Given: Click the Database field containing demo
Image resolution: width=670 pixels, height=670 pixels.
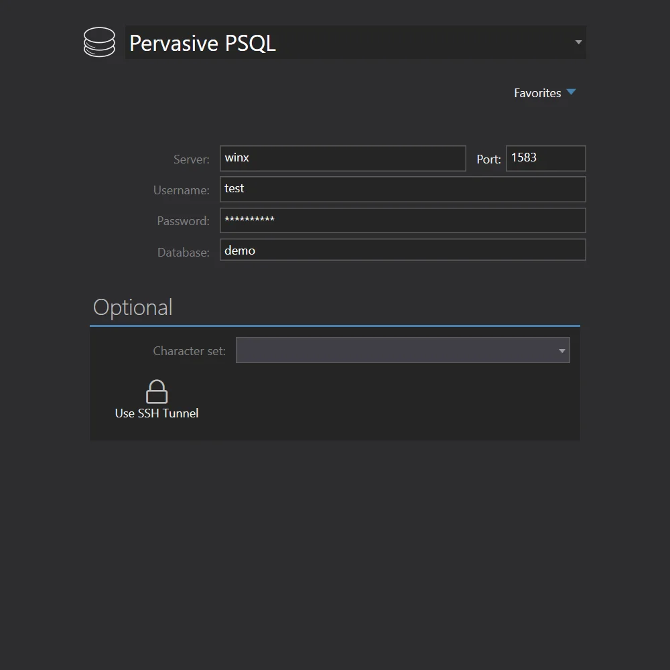Looking at the screenshot, I should [402, 249].
